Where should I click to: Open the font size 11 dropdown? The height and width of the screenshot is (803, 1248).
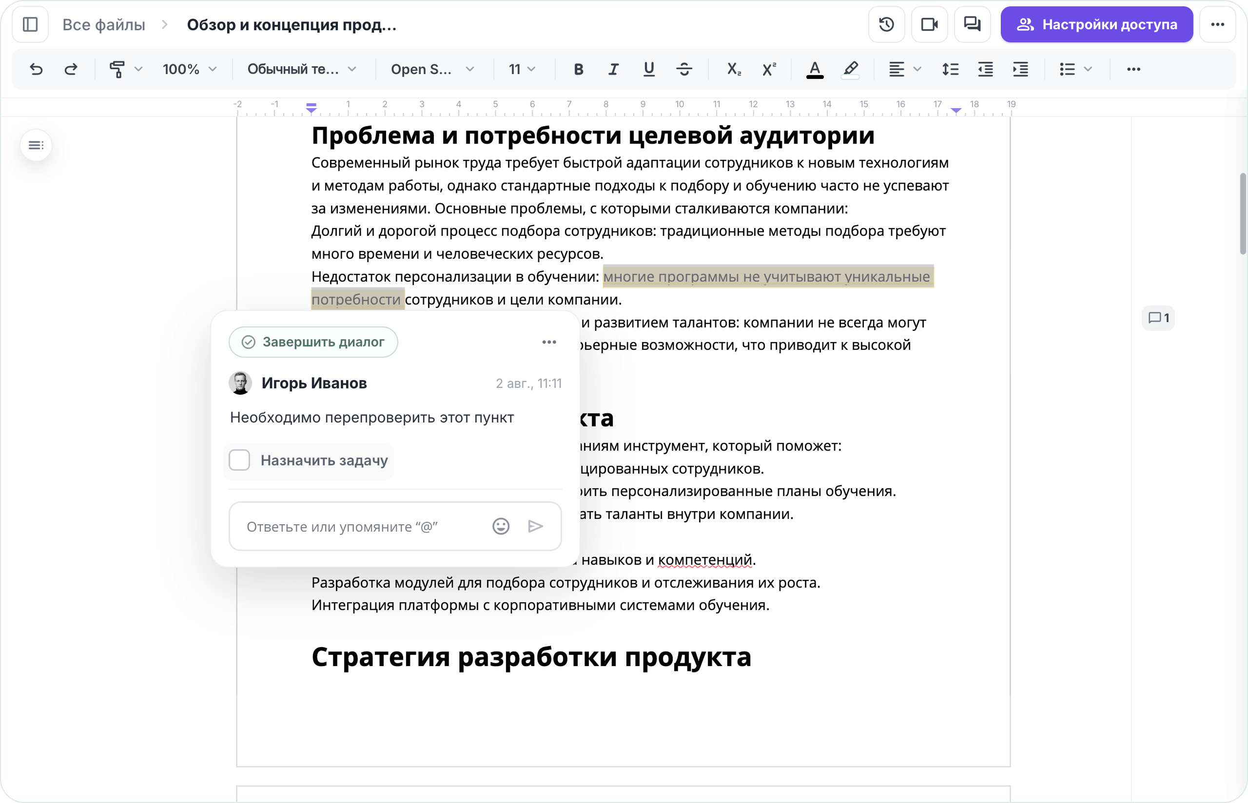click(523, 69)
